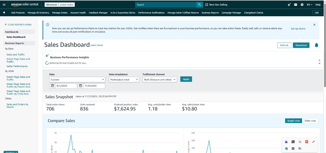
Task: Click the notification bell icon
Action: coord(316,45)
